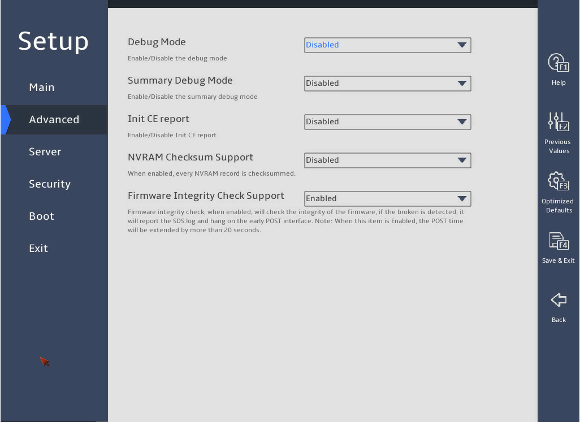Click the Firmware Integrity Check dropdown arrow
Viewport: 580px width, 422px height.
(462, 199)
